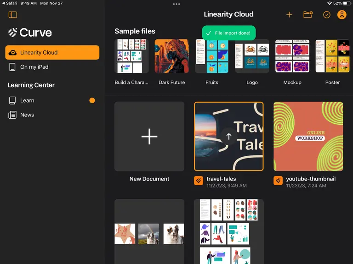
Task: Return to Safari via the back arrow
Action: click(x=10, y=3)
